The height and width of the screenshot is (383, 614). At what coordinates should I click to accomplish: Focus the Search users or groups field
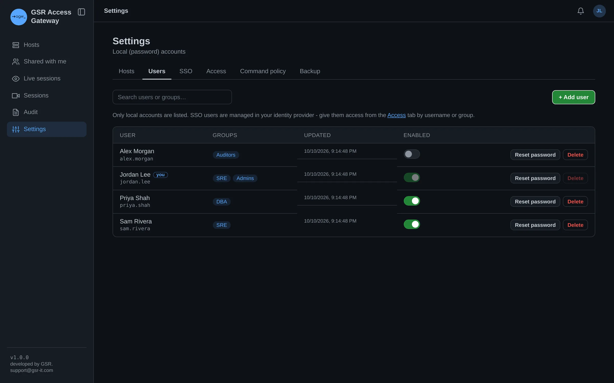(172, 97)
